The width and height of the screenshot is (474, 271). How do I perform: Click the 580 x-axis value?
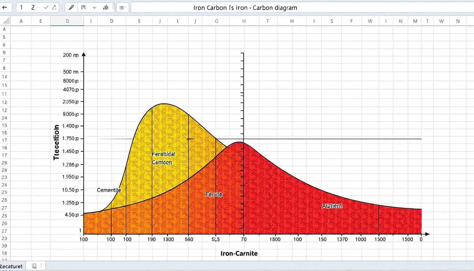(189, 239)
